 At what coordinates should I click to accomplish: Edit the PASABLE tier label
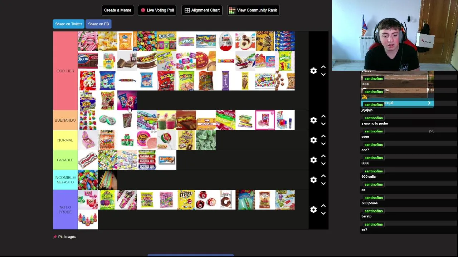[65, 160]
